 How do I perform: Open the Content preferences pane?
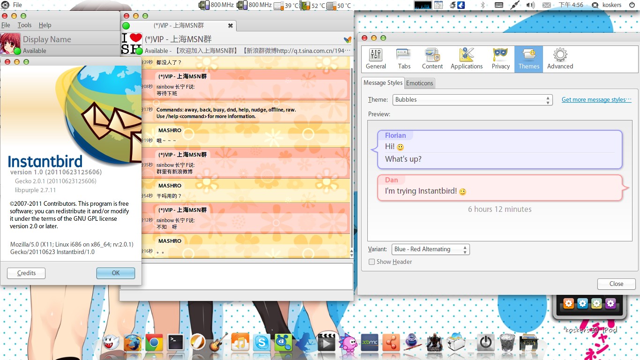click(432, 59)
